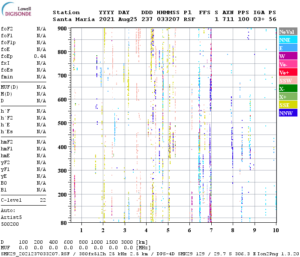Select the NoVal legend swatch
The image size is (300, 257).
(288, 32)
